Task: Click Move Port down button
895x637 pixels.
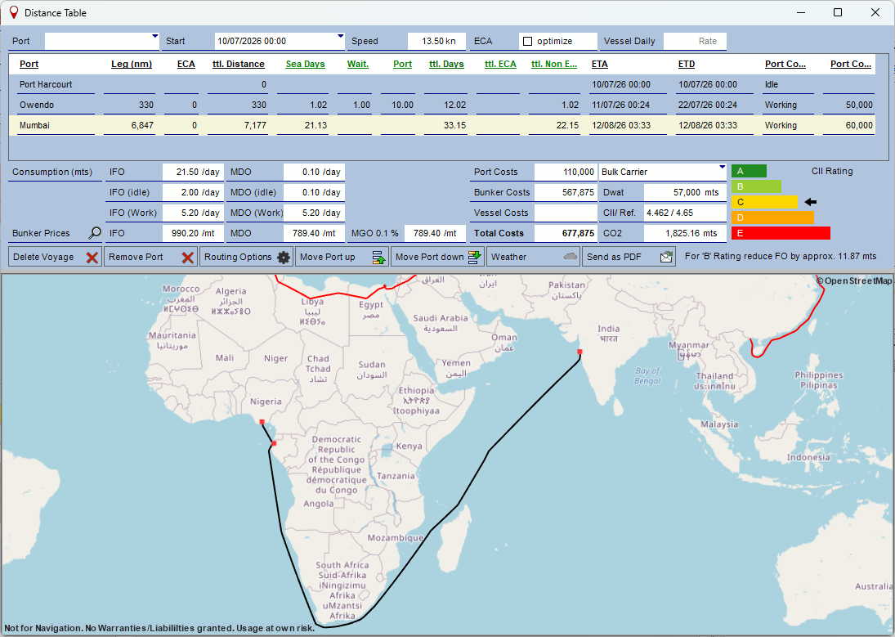Action: (438, 257)
